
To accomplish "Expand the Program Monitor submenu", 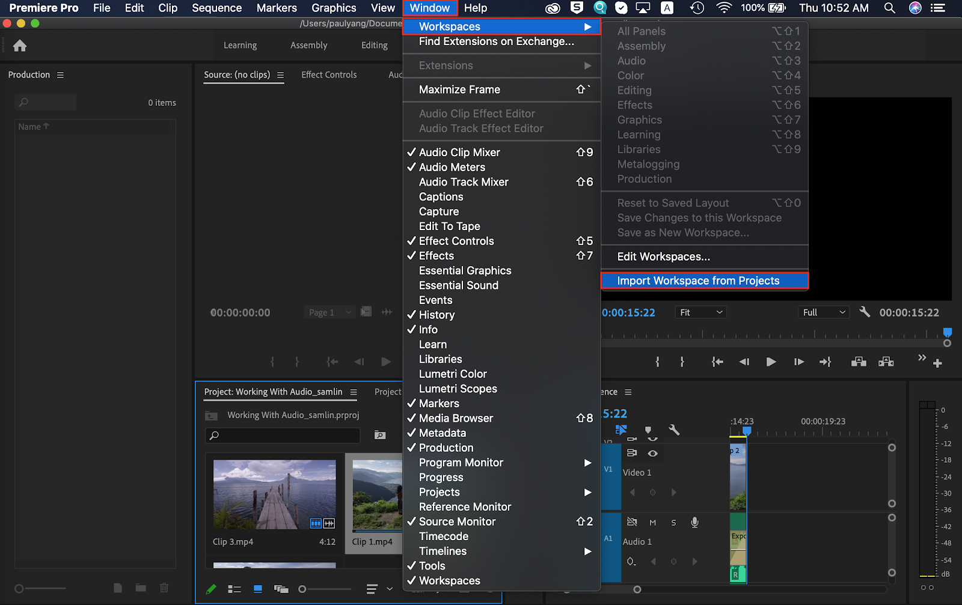I will pos(501,463).
